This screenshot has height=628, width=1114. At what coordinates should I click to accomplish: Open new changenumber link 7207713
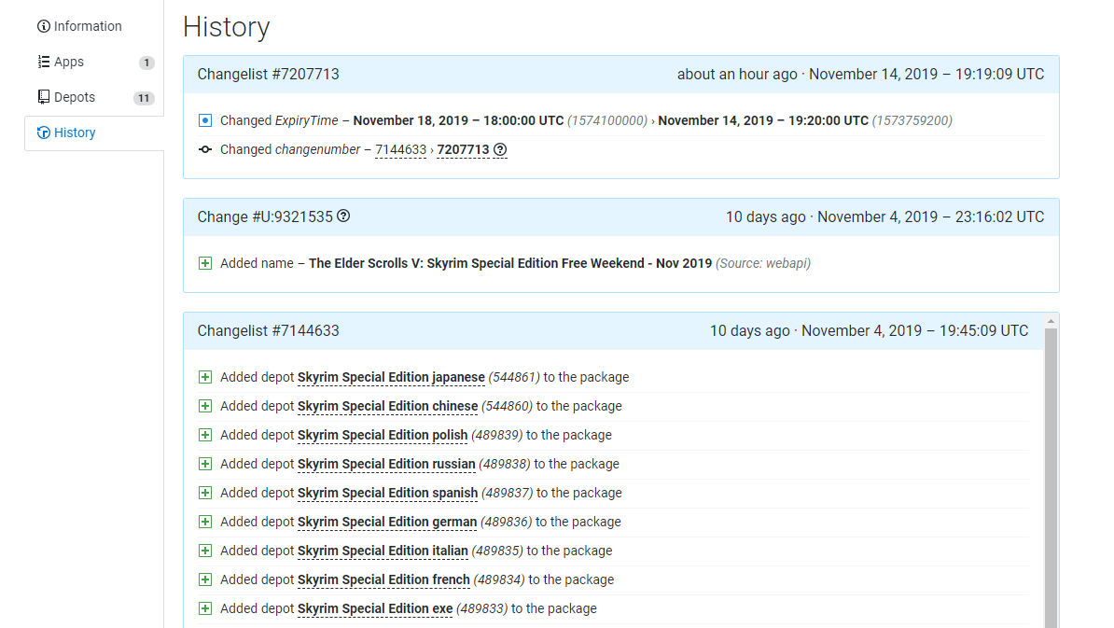click(x=463, y=150)
